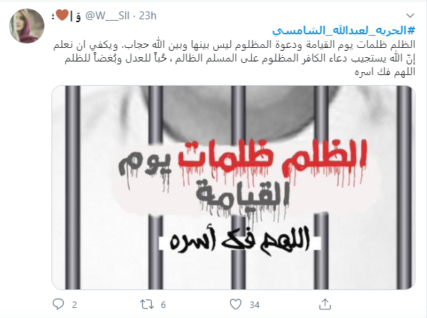Image resolution: width=427 pixels, height=318 pixels.
Task: Open the attached prison bars image
Action: point(233,187)
